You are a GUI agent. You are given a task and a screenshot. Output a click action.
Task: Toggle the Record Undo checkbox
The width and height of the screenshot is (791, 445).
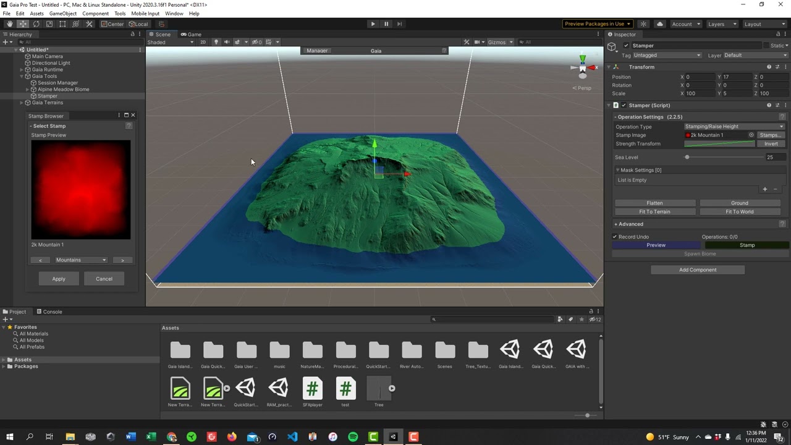615,237
